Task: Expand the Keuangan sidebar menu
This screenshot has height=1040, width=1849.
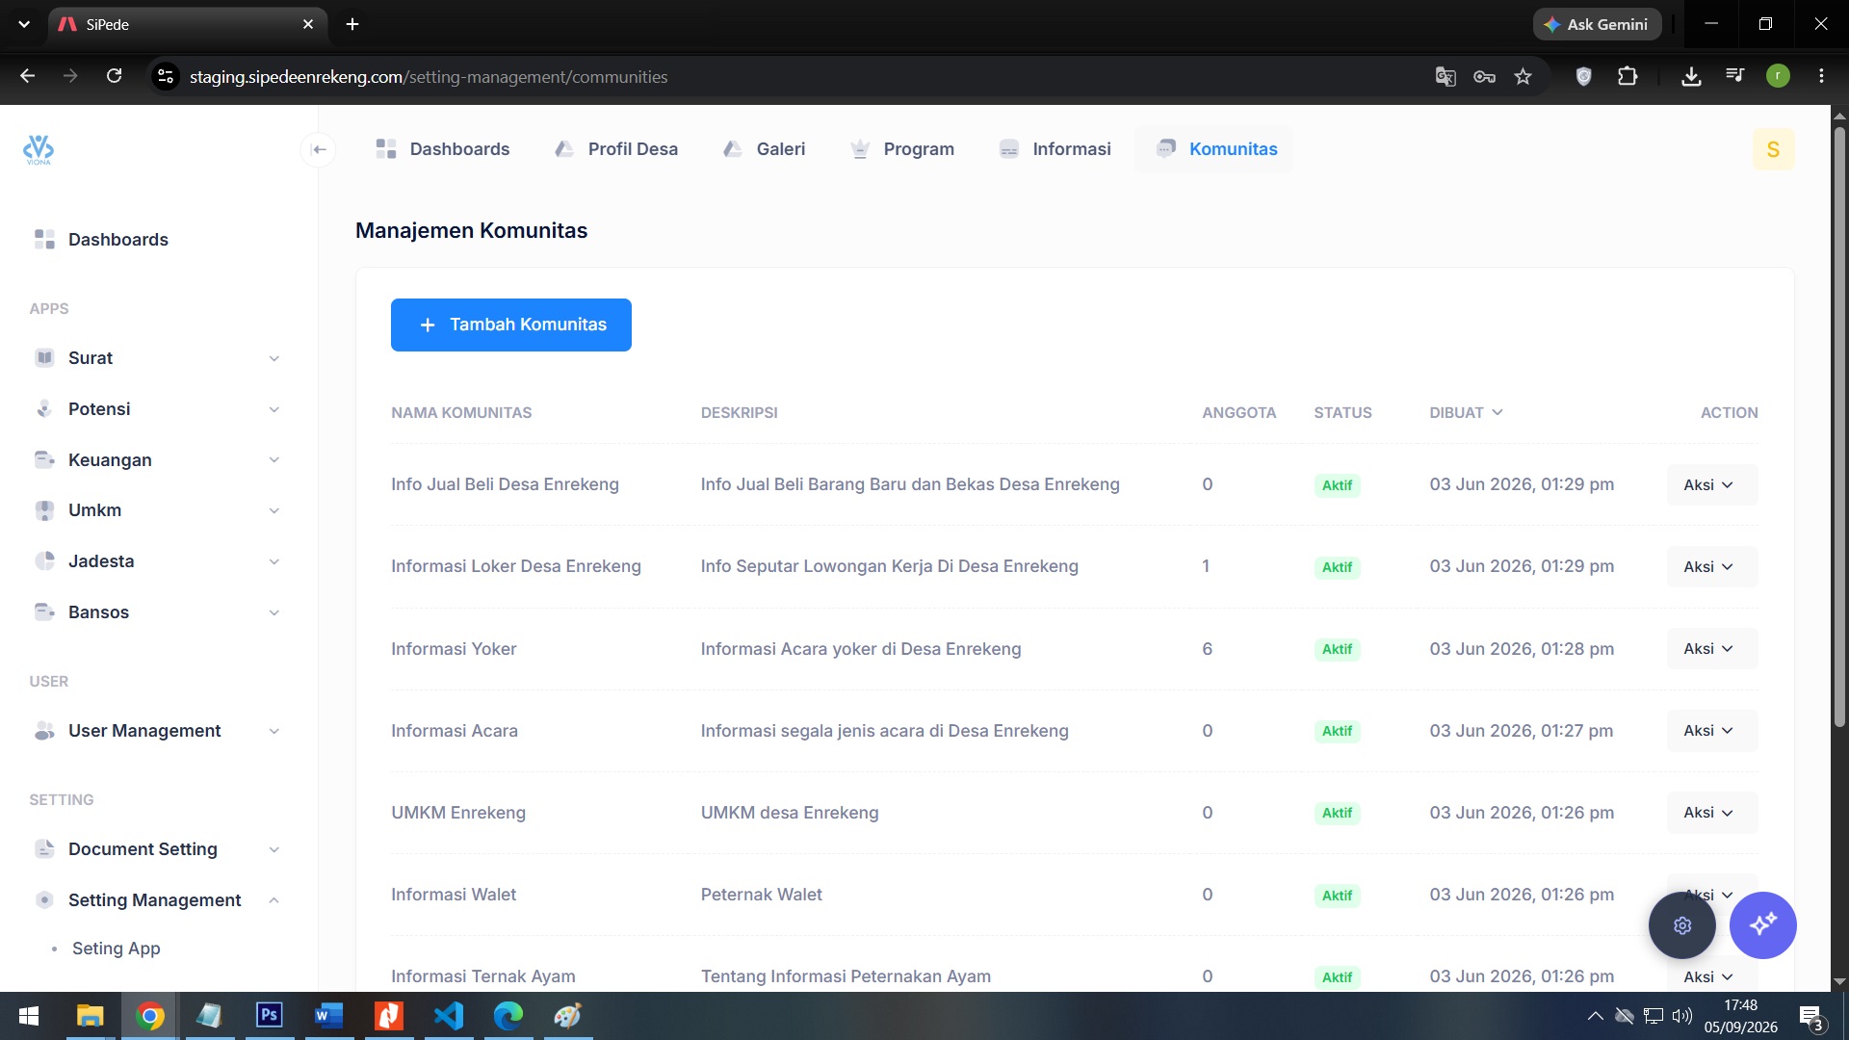Action: click(x=157, y=460)
